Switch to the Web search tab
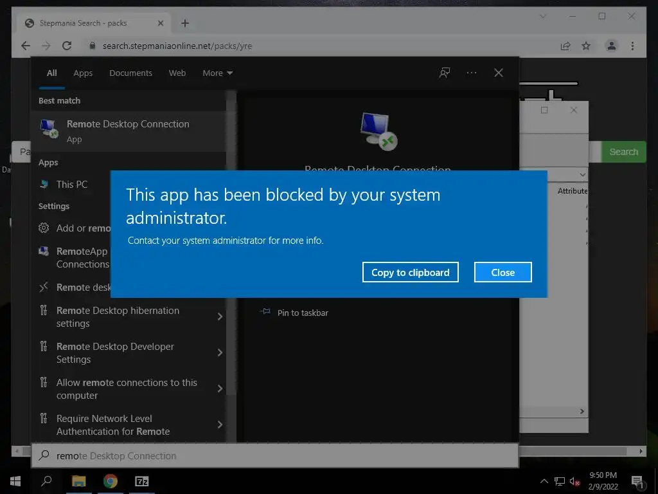 pyautogui.click(x=177, y=73)
